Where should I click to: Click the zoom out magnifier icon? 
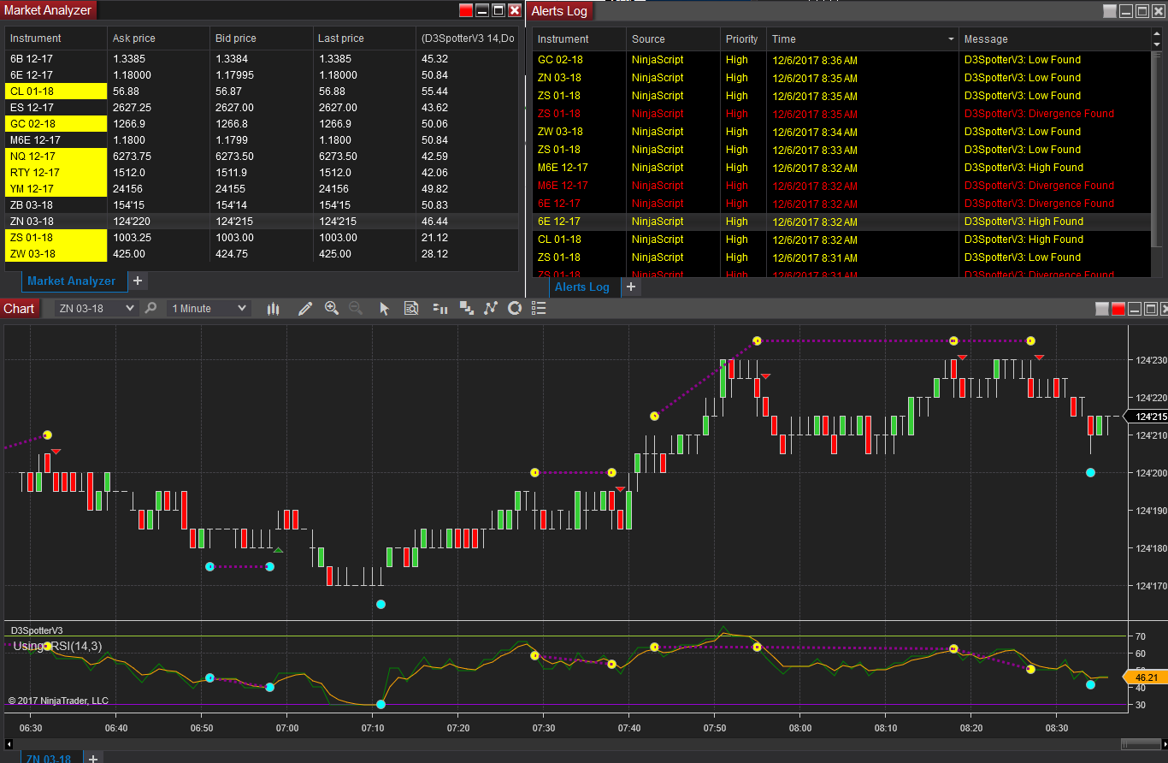[x=356, y=308]
